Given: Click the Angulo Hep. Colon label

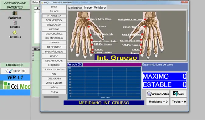Looking at the screenshot, I should pos(105,41).
